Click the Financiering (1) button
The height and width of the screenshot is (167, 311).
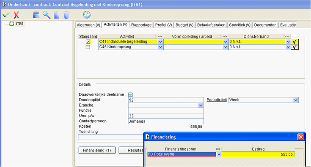click(97, 151)
